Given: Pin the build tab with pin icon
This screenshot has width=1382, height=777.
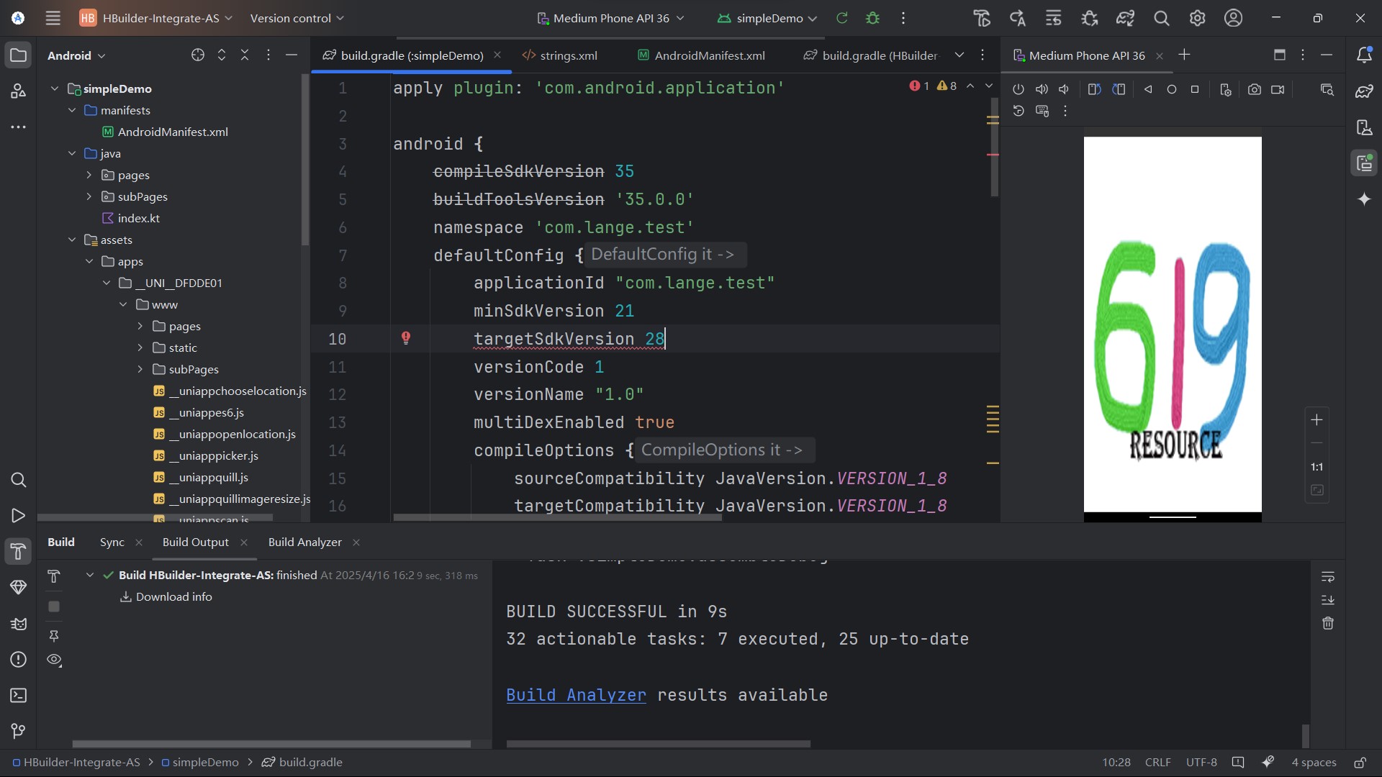Looking at the screenshot, I should coord(54,636).
